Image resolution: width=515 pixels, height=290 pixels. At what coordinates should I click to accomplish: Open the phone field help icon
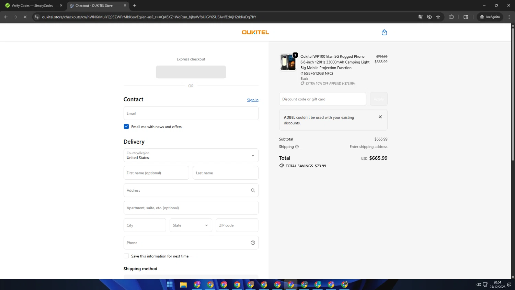click(253, 243)
